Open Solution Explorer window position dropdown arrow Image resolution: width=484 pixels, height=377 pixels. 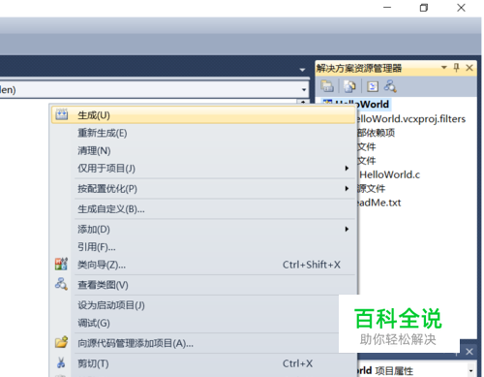point(444,68)
